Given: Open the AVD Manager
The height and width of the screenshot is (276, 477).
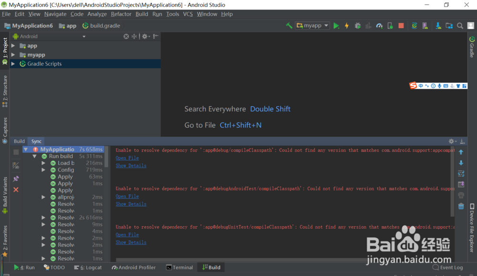Looking at the screenshot, I should 425,25.
